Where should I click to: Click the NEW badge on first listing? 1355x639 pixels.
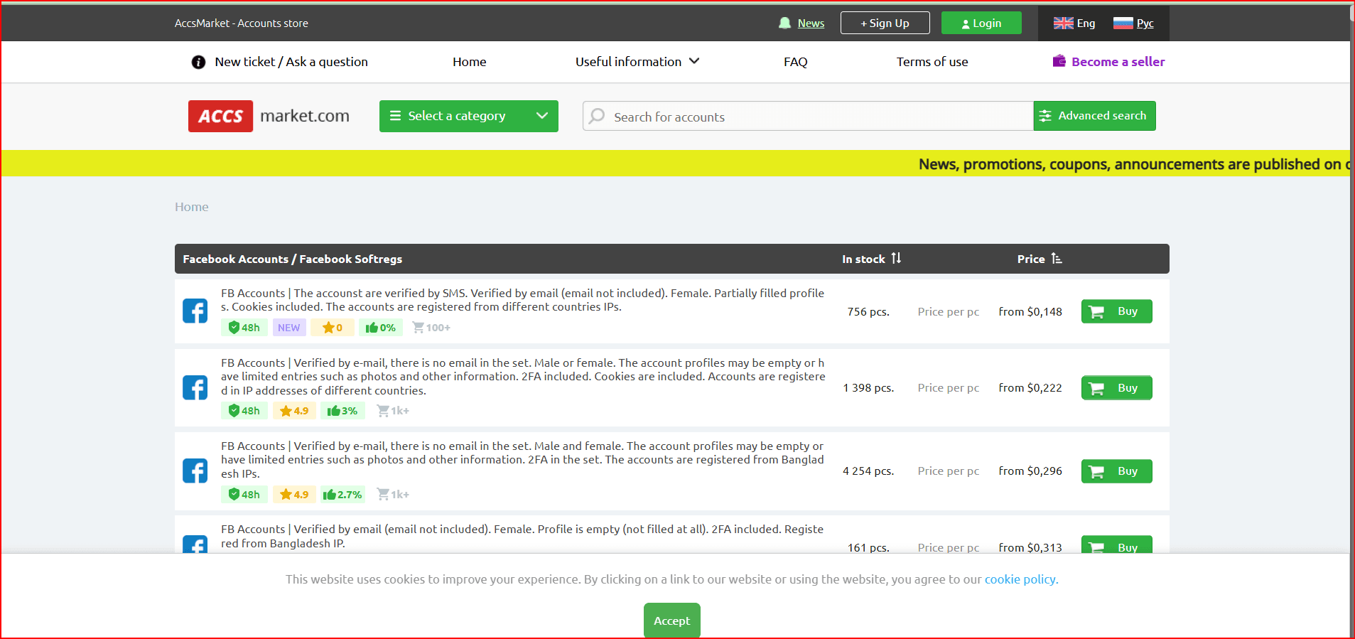288,328
